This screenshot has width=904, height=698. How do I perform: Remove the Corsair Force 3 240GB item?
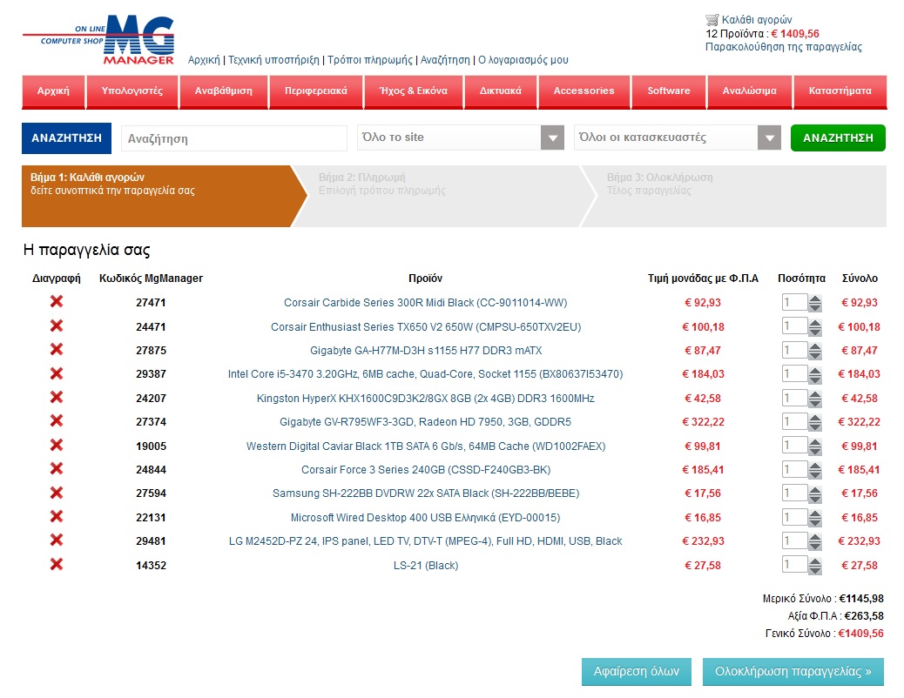57,468
